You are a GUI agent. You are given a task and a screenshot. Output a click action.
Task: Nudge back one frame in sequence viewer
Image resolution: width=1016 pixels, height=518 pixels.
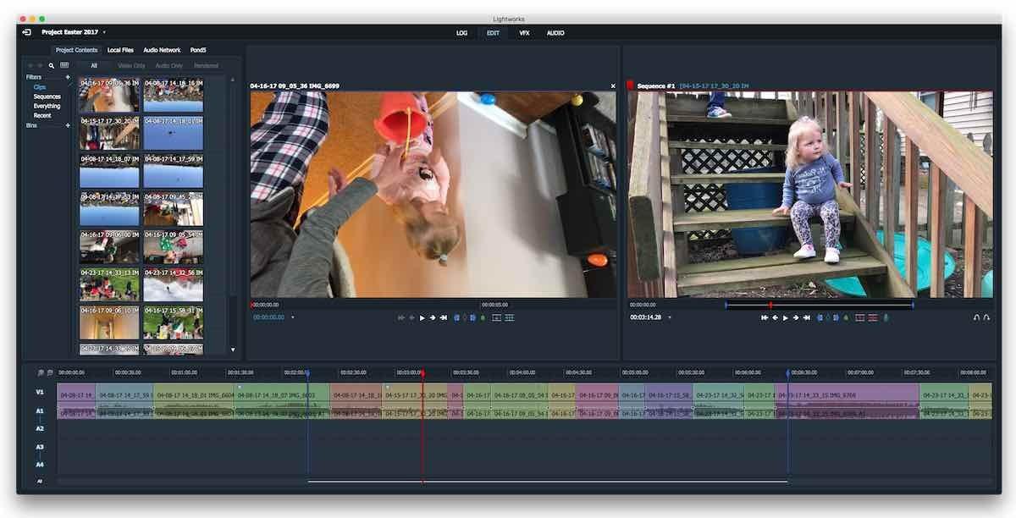(775, 317)
